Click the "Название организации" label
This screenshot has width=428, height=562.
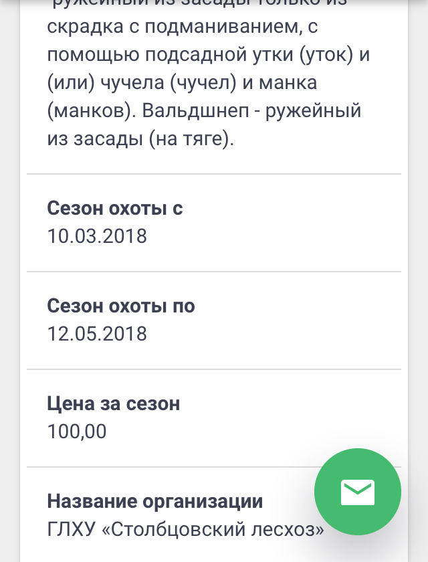(x=155, y=502)
